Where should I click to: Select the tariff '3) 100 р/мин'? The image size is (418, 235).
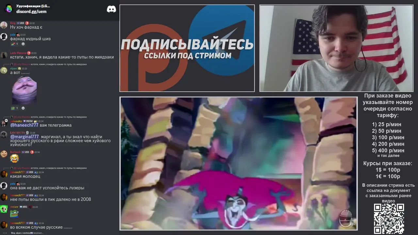pos(388,137)
